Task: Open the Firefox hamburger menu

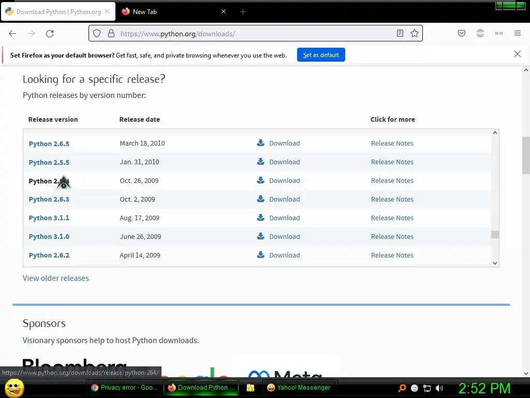Action: click(518, 33)
